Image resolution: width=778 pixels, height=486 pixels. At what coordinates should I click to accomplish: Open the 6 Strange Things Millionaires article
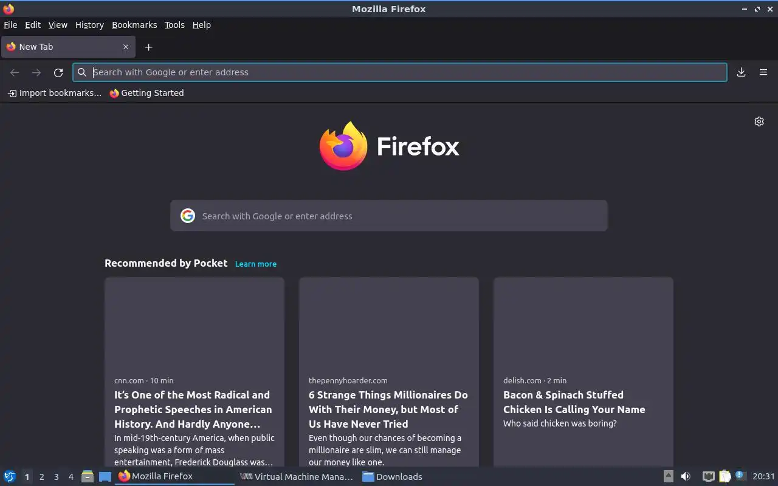pos(388,409)
